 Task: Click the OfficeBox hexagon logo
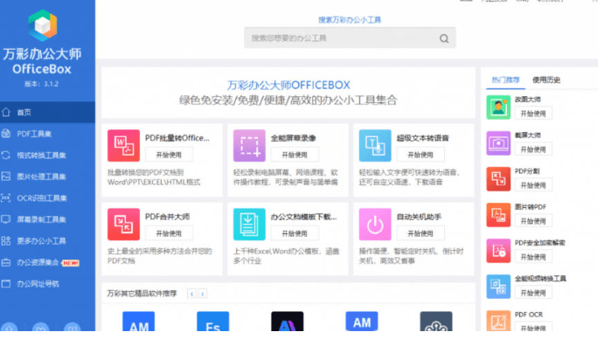(x=43, y=25)
